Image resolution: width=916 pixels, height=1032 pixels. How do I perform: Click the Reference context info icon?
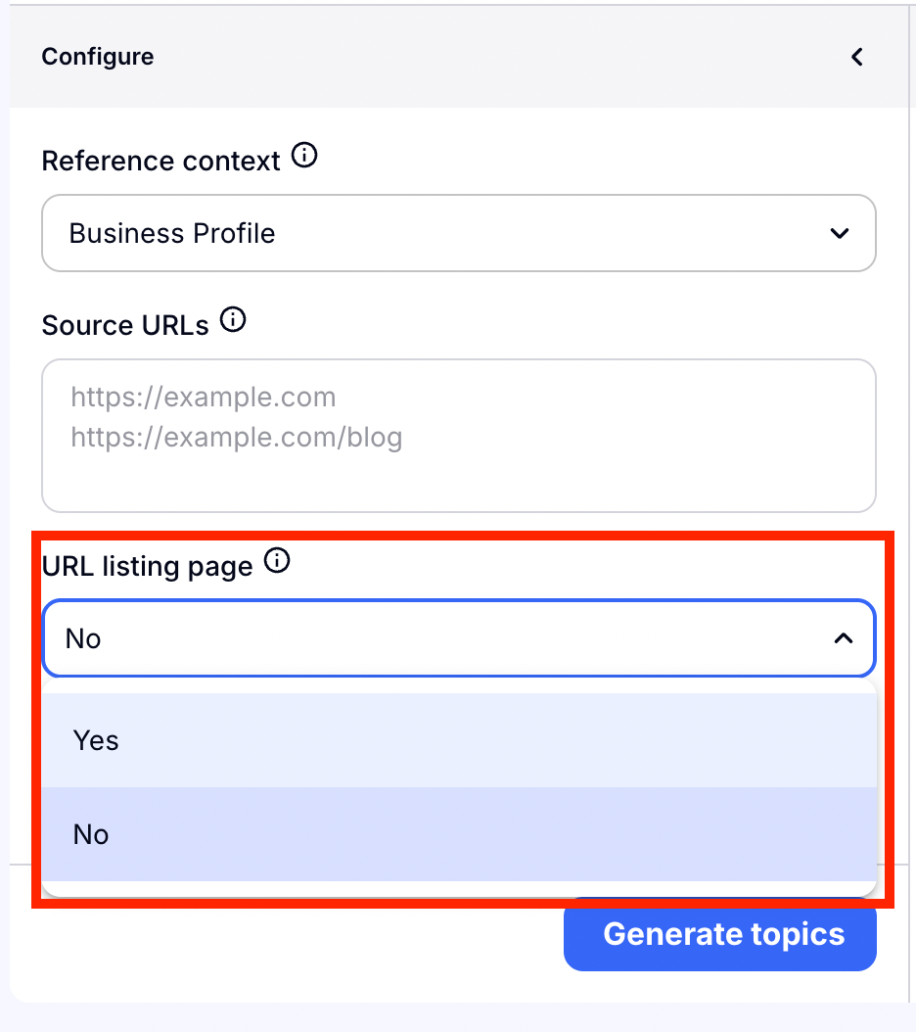(x=305, y=156)
